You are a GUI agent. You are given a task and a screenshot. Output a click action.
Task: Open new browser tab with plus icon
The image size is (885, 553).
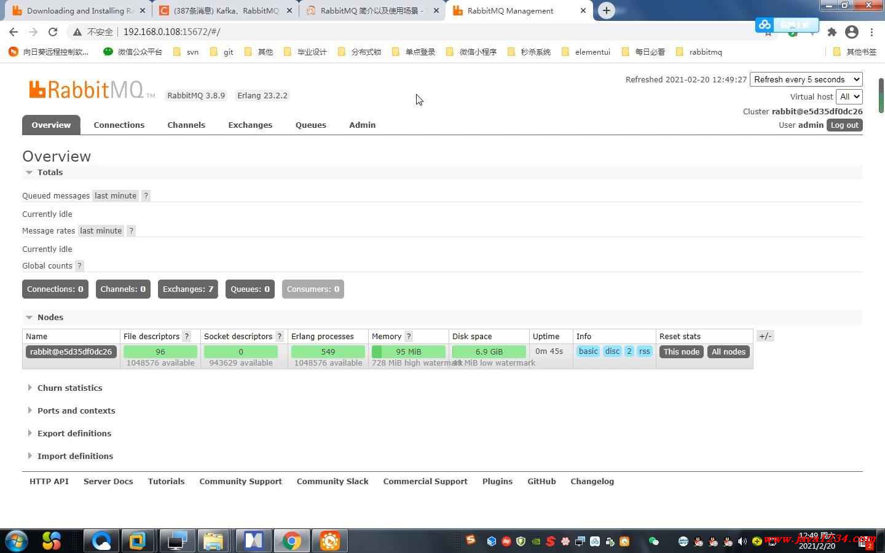[x=607, y=10]
